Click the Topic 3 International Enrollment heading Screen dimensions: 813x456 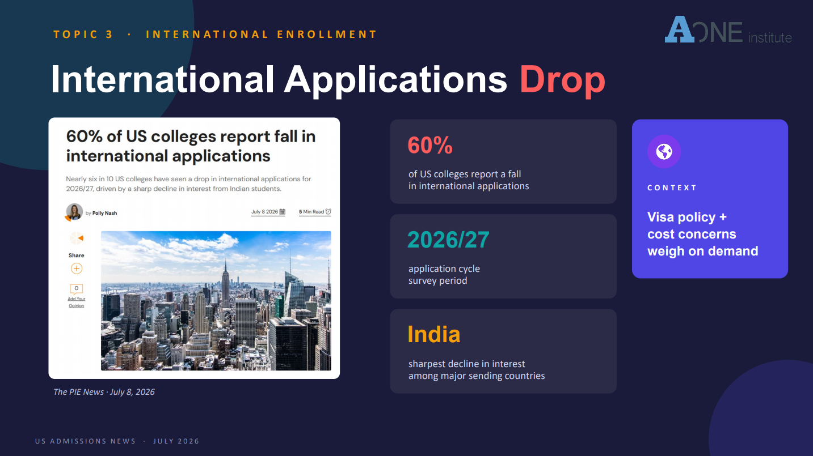coord(215,35)
